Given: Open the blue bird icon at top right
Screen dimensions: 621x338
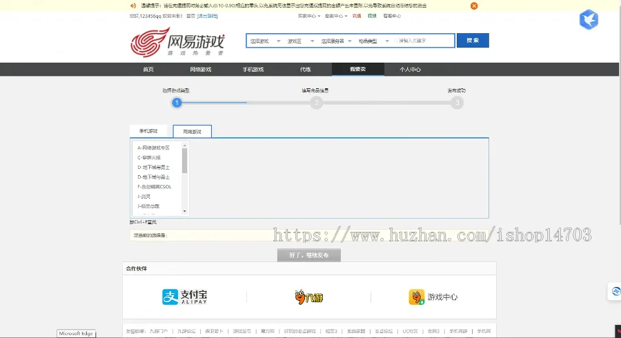Looking at the screenshot, I should point(589,19).
